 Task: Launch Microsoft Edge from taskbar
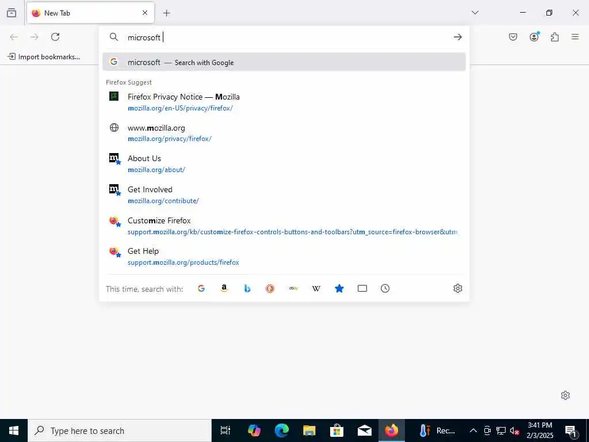281,430
